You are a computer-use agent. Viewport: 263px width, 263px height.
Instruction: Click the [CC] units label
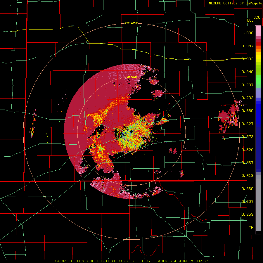point(250,20)
